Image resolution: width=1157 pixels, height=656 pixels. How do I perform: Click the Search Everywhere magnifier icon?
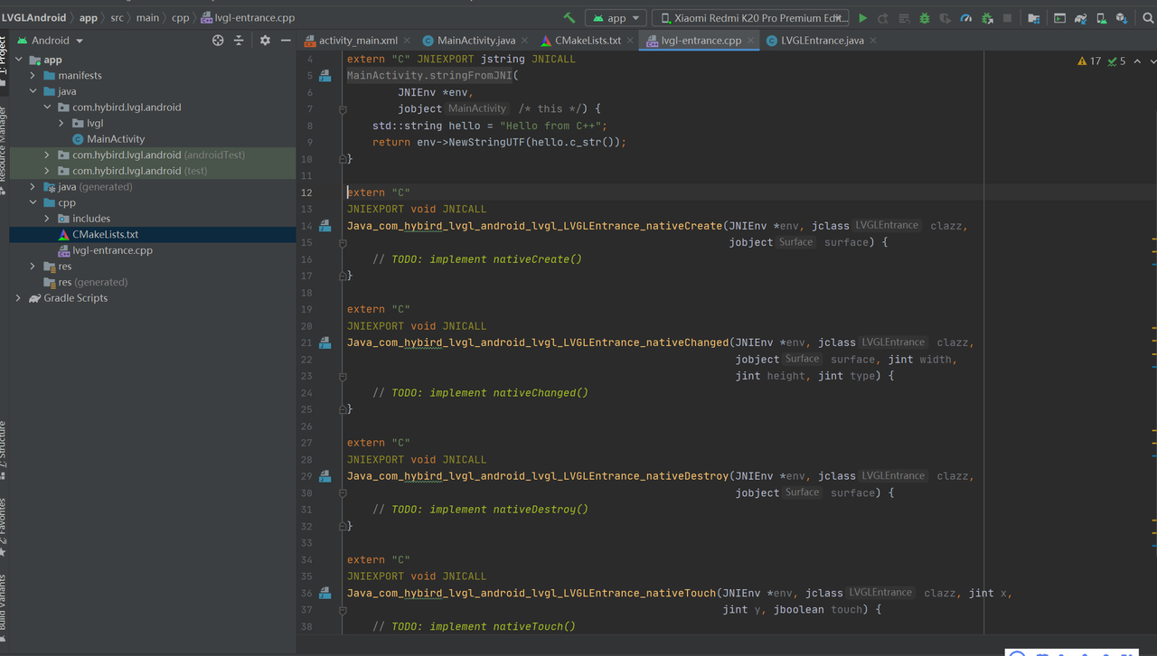click(1148, 18)
